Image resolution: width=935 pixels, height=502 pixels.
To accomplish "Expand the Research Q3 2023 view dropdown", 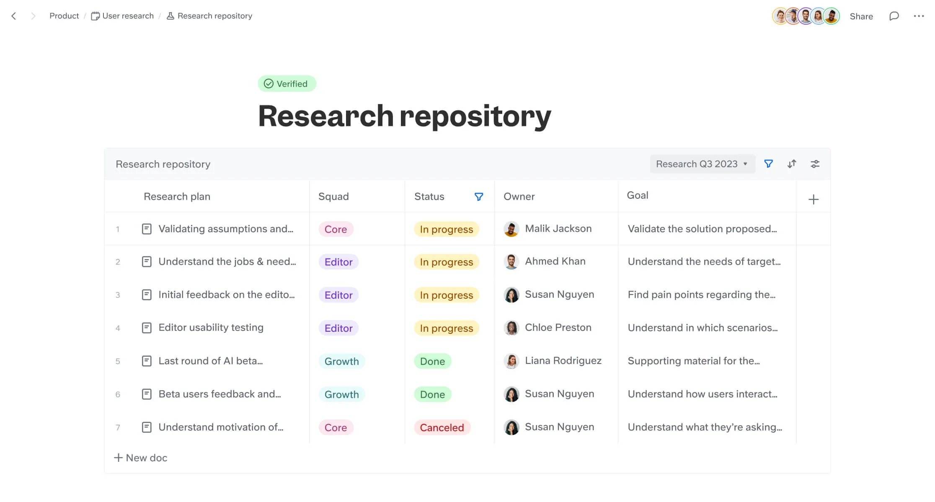I will coord(702,164).
